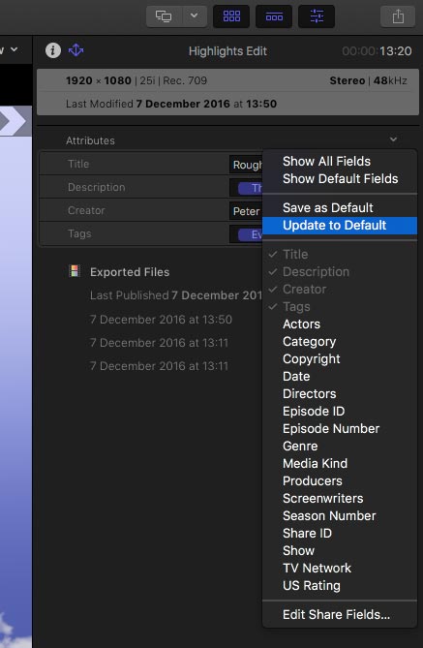Viewport: 423px width, 648px height.
Task: Enable the Genre field
Action: pos(340,446)
